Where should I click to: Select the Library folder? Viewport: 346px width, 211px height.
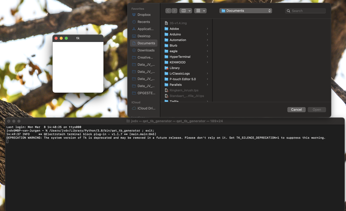point(175,68)
